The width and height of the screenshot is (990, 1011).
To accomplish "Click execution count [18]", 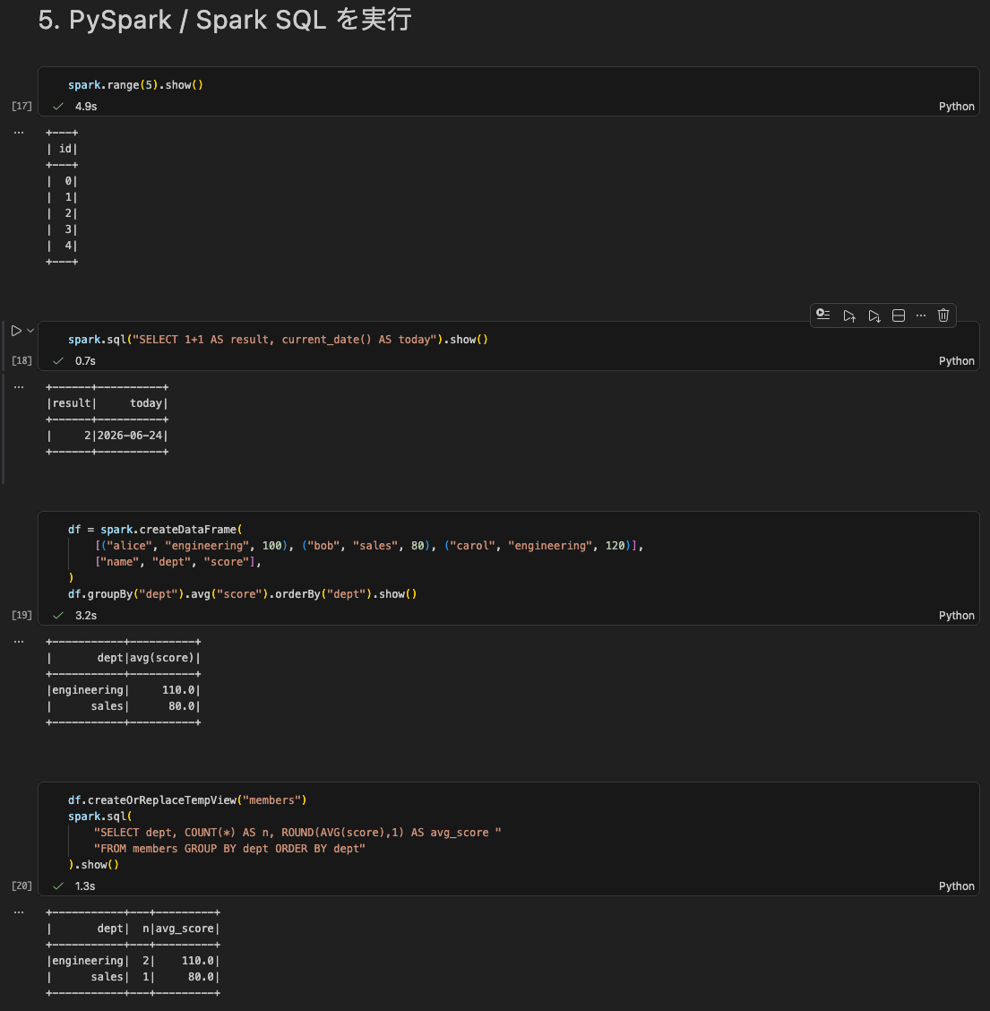I will tap(22, 360).
